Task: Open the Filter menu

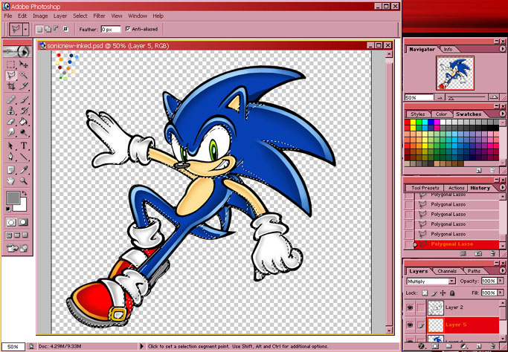Action: [99, 16]
